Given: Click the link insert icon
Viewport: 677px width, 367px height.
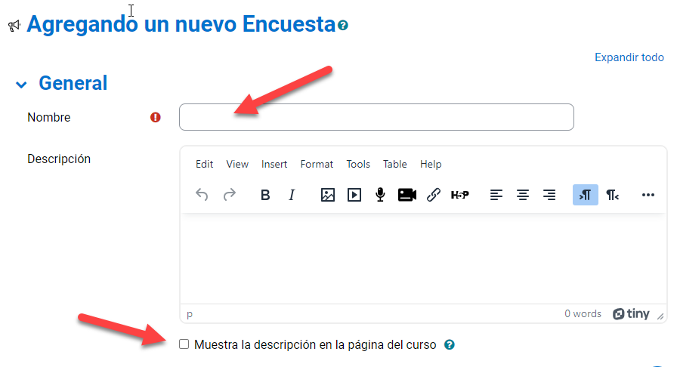Looking at the screenshot, I should (x=434, y=195).
